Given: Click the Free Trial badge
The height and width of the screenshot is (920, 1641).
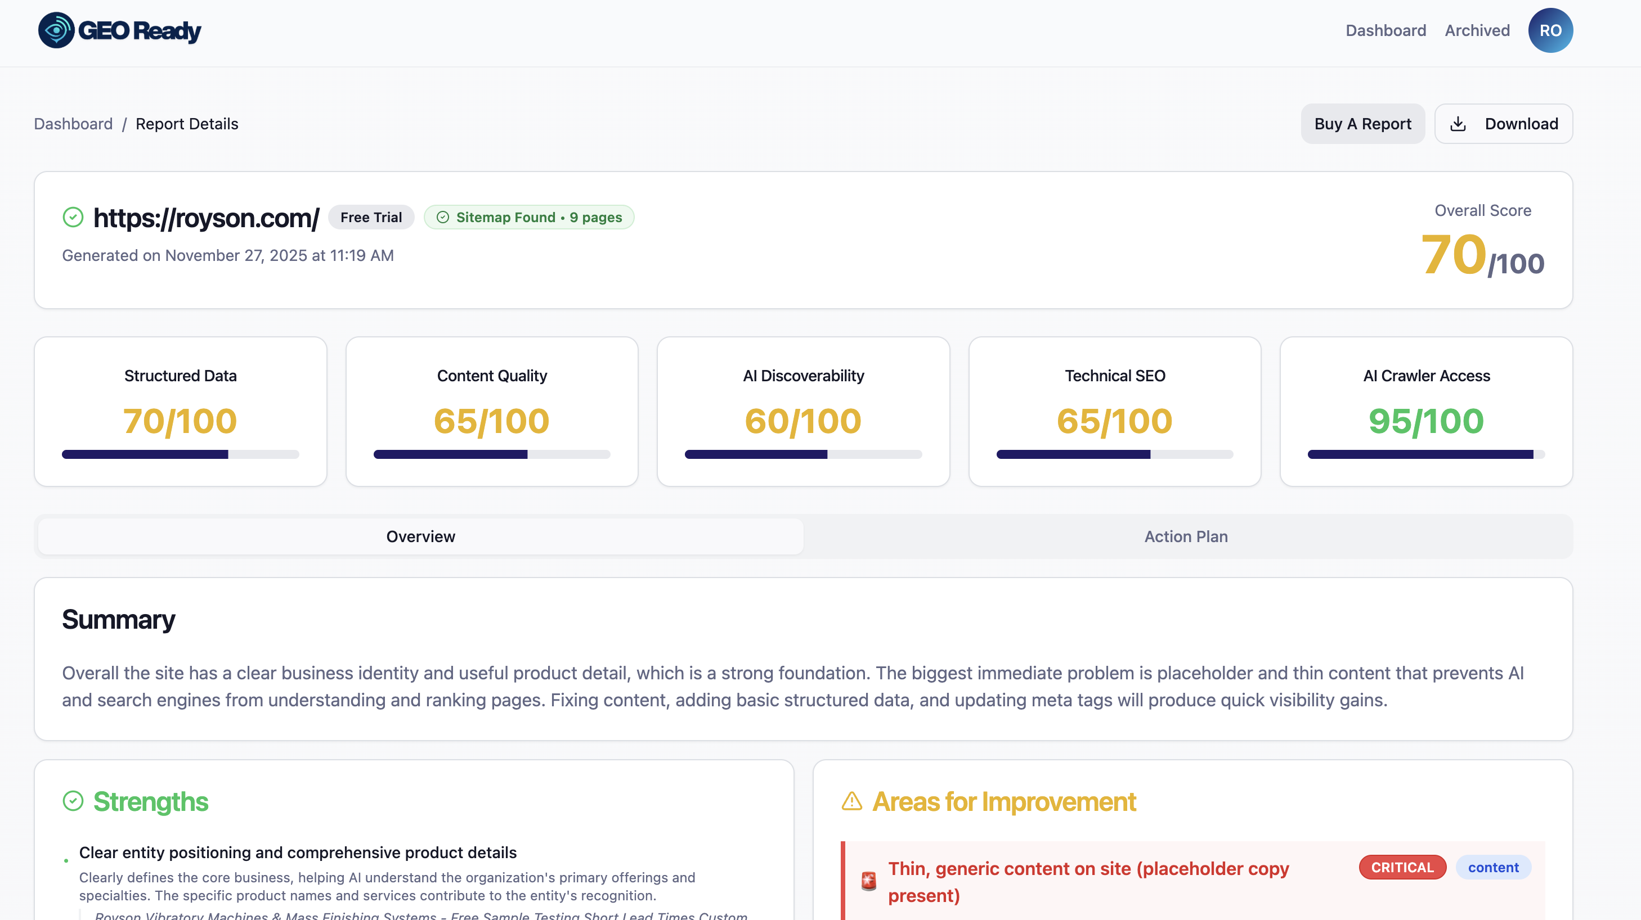Looking at the screenshot, I should coord(371,217).
